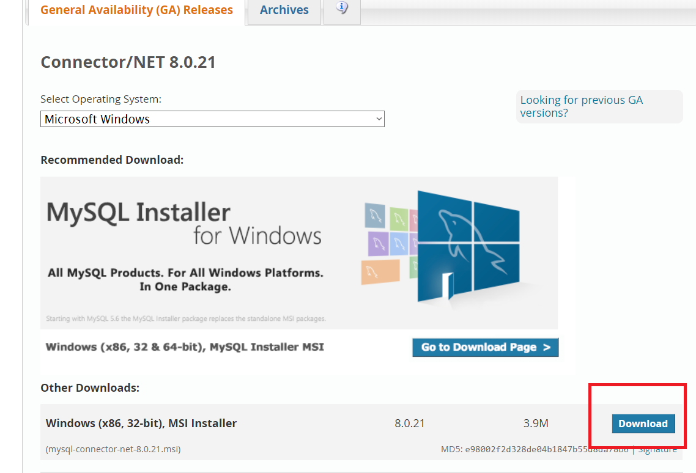Follow the 'Looking for previous GA versions?' link
Image resolution: width=696 pixels, height=473 pixels.
pos(581,106)
